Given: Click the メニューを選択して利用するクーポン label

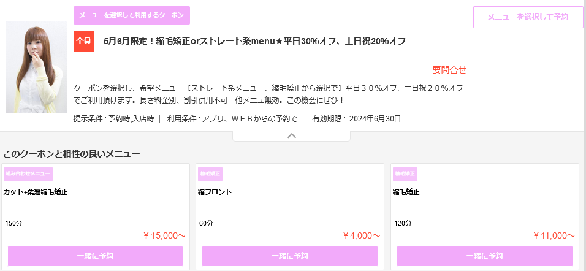Looking at the screenshot, I should [x=132, y=15].
